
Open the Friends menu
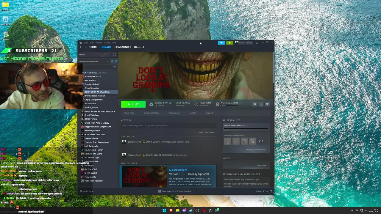(99, 43)
